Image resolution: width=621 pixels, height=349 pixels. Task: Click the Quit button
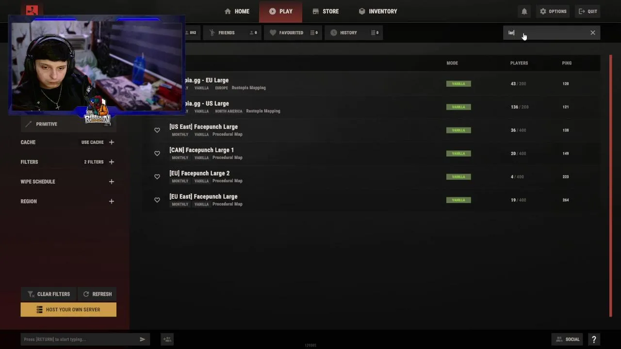pyautogui.click(x=588, y=11)
